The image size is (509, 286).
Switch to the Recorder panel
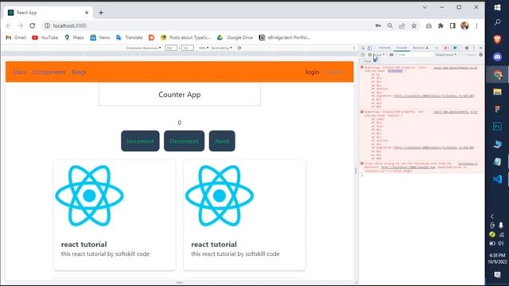tap(421, 48)
